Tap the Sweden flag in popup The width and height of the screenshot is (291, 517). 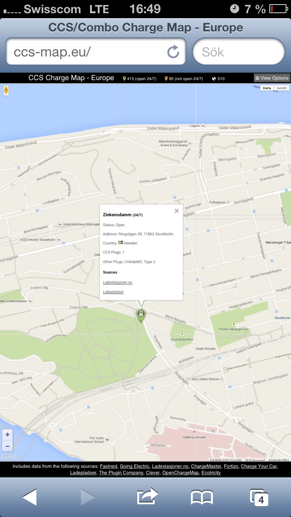[x=120, y=242]
